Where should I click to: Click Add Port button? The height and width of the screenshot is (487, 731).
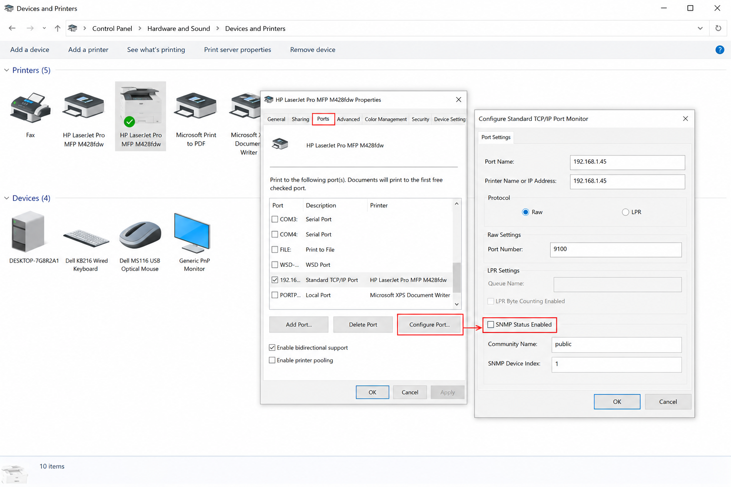[x=299, y=325]
